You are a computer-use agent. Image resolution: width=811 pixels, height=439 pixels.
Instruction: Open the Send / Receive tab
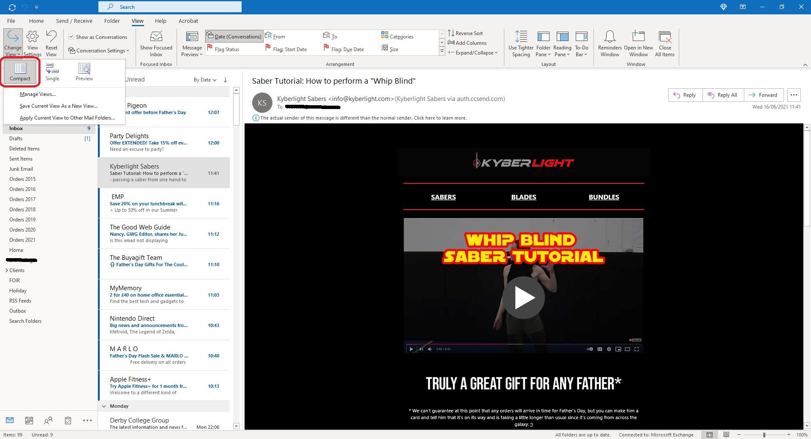click(x=74, y=21)
